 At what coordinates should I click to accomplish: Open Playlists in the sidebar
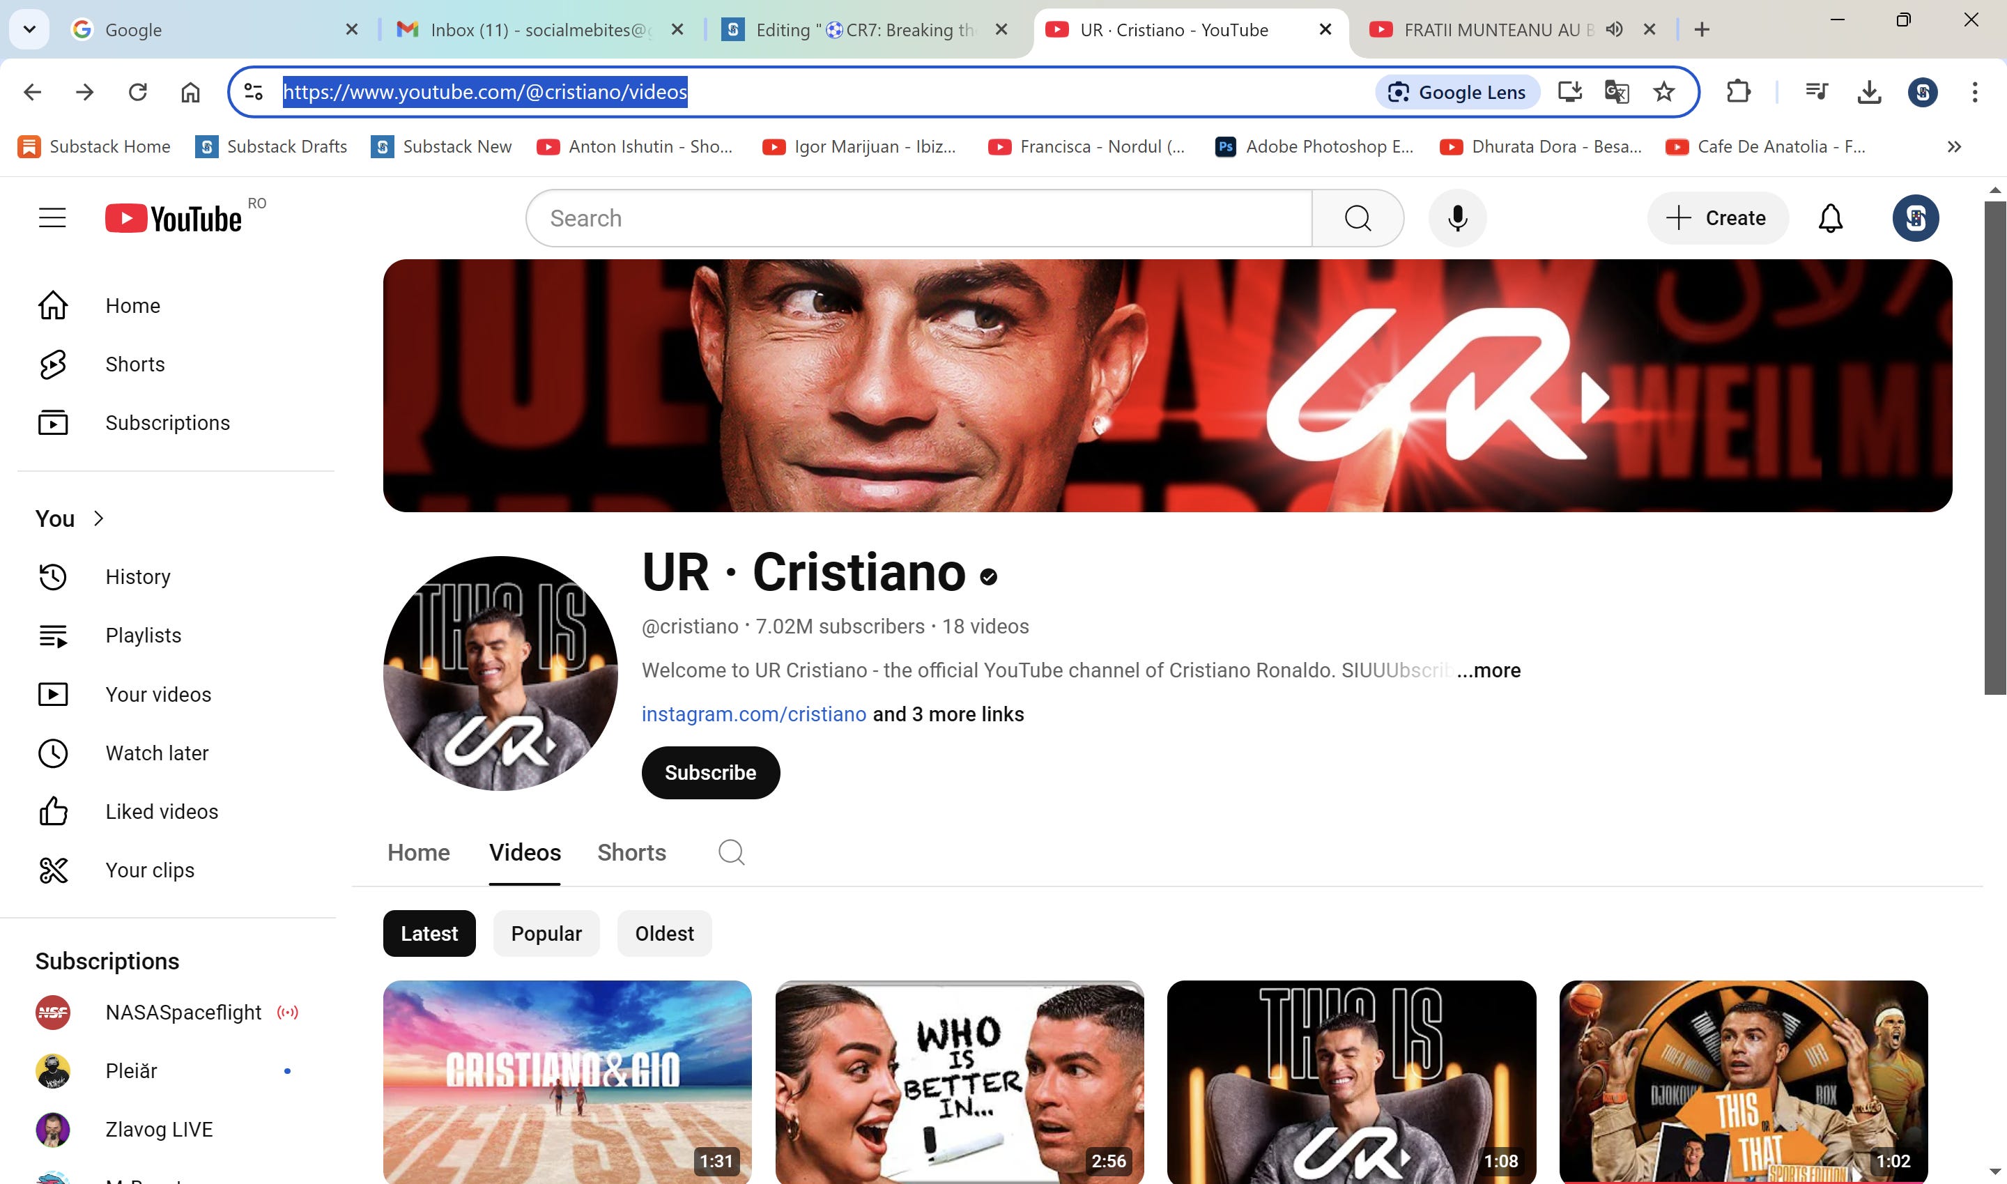click(176, 635)
